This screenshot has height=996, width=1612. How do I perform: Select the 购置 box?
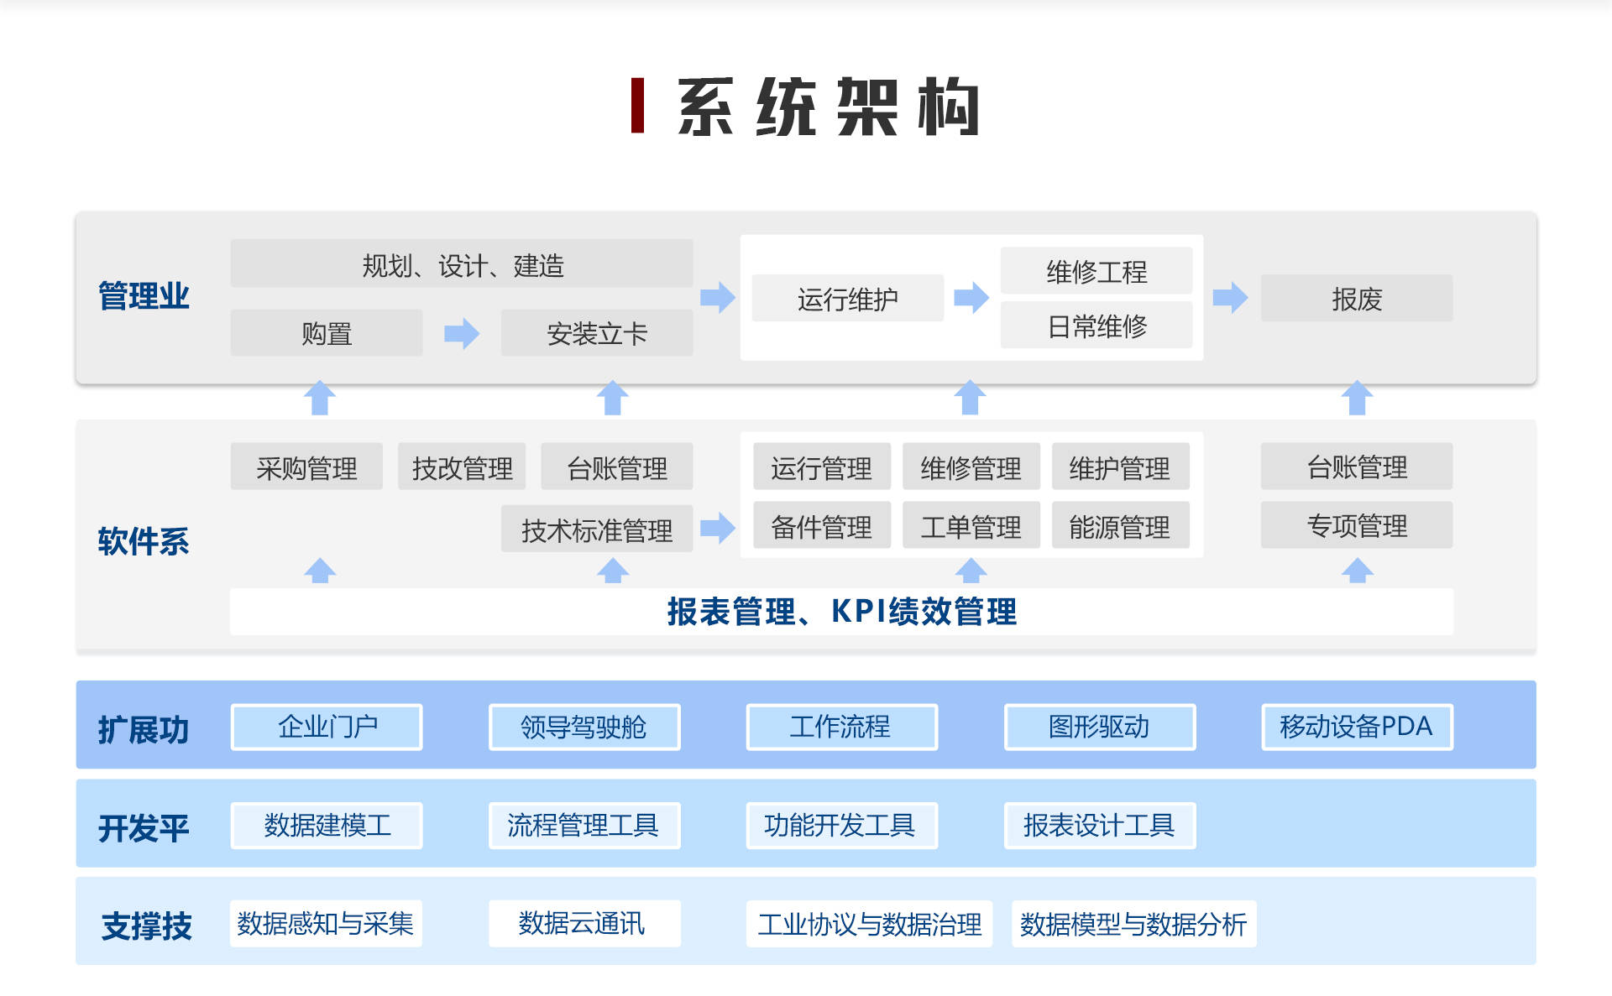tap(327, 333)
